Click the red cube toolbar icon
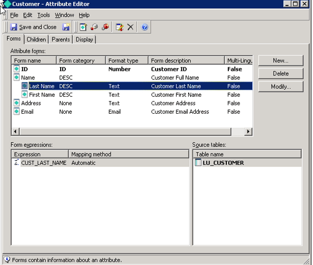This screenshot has height=265, width=313. (x=106, y=27)
